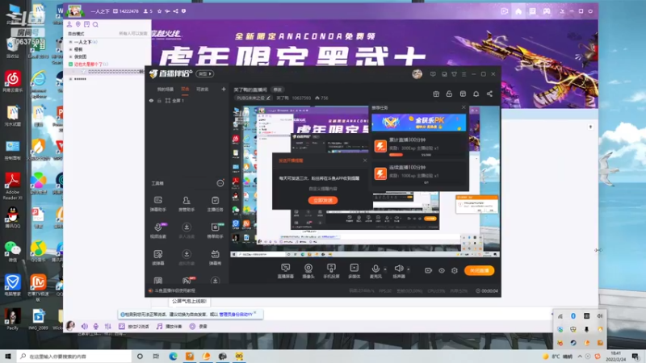Open 斗鱼直播伴侣使用教程 link at bottom

[174, 290]
